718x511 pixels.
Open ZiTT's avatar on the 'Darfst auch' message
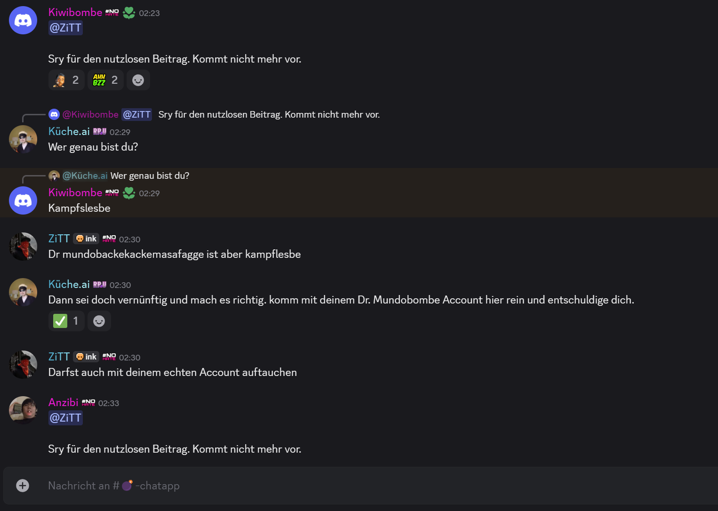coord(23,365)
